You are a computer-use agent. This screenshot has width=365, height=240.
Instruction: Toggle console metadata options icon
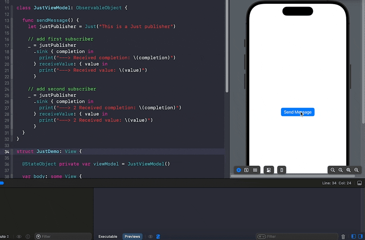[x=158, y=237]
